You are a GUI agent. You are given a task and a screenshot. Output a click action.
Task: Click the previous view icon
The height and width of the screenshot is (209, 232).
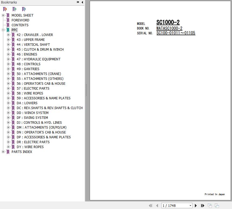click(210, 205)
